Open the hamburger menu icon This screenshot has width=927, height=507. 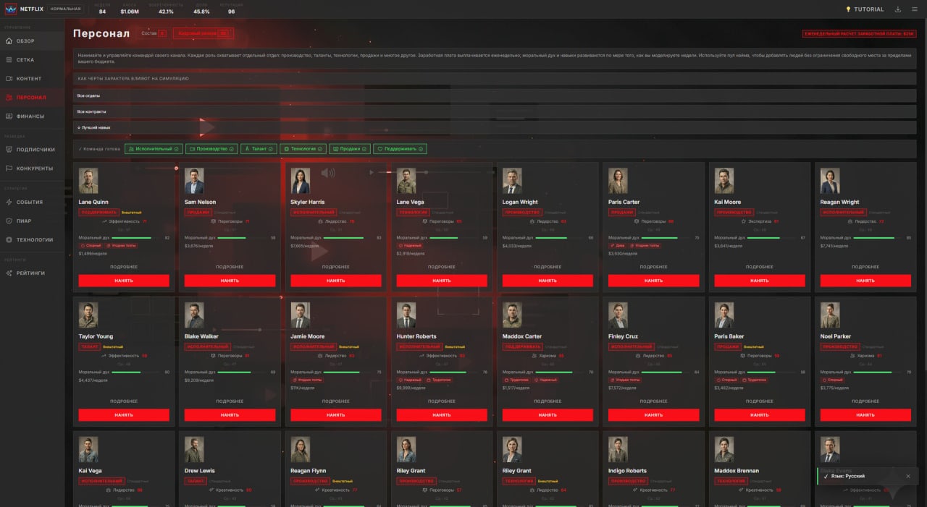pos(915,9)
